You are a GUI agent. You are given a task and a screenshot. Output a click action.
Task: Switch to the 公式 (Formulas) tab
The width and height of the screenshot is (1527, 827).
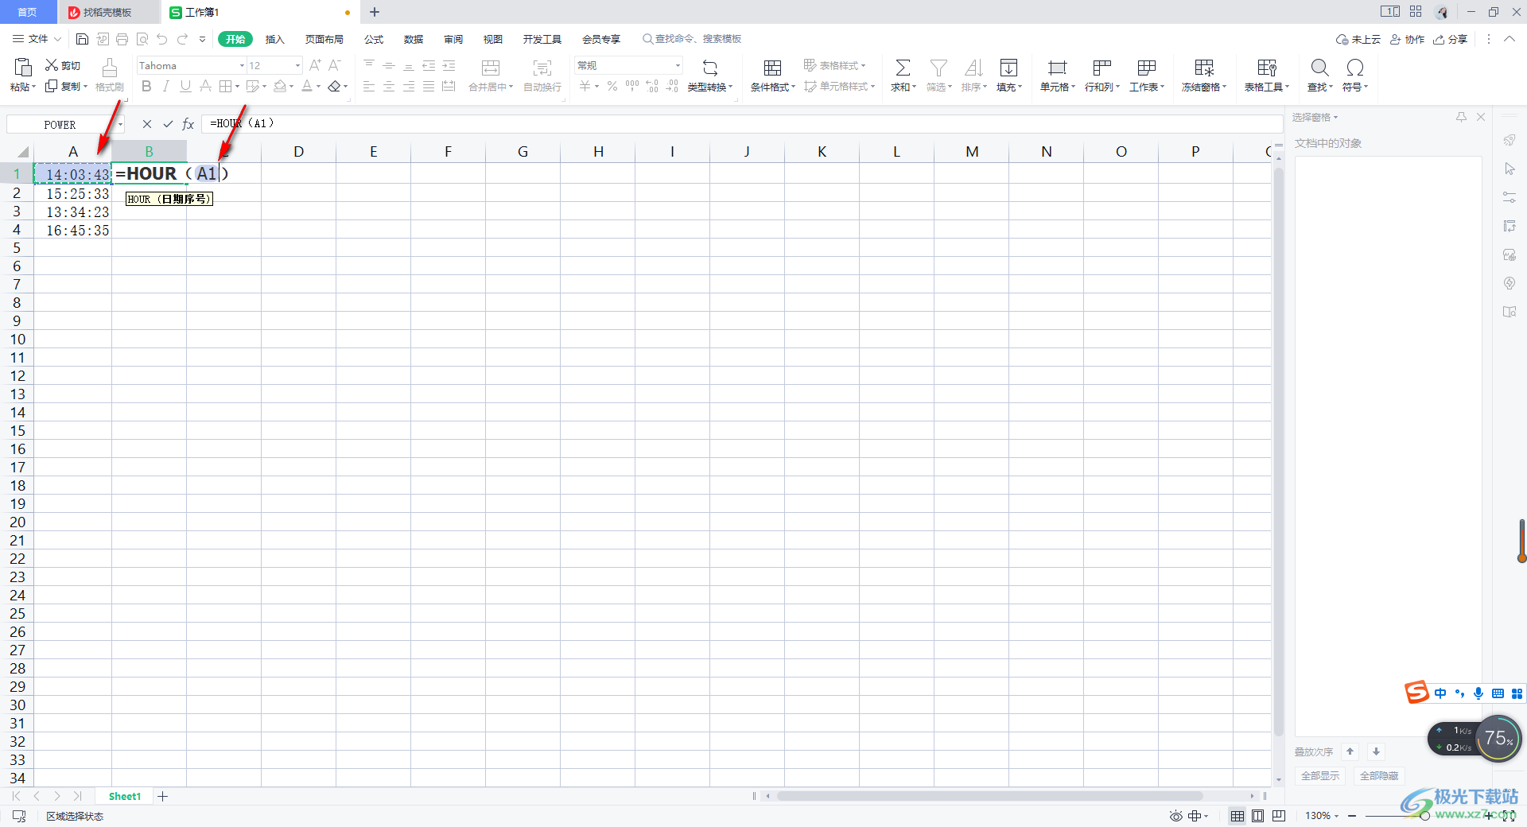coord(374,39)
